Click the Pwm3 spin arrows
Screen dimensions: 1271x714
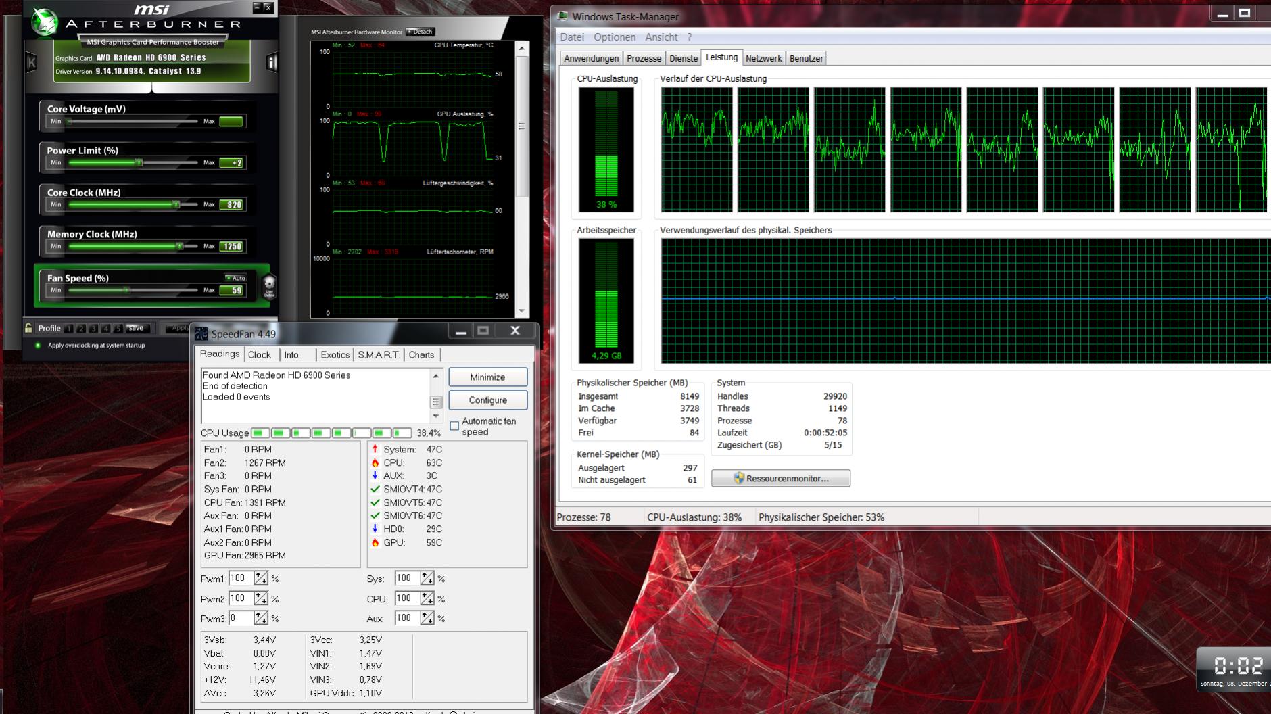click(x=261, y=618)
